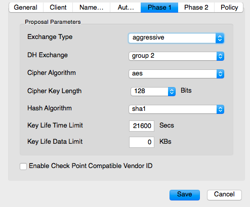This screenshot has height=207, width=250.
Task: Click the Cipher Algorithm dropdown arrow icon
Action: pyautogui.click(x=220, y=74)
